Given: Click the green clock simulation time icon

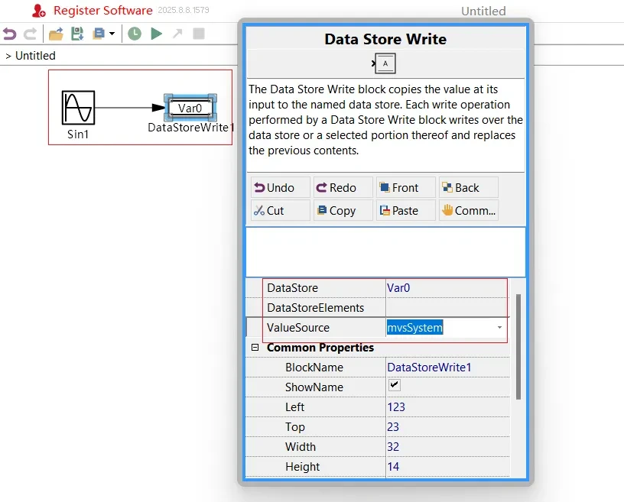Looking at the screenshot, I should [135, 34].
